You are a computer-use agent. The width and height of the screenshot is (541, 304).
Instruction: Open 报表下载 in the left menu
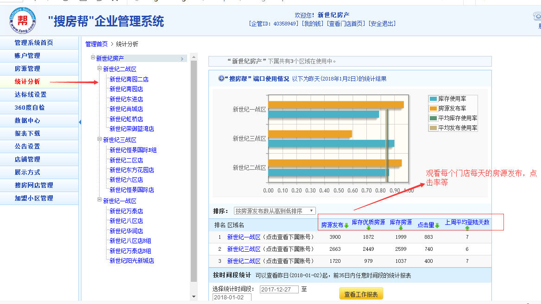(27, 133)
